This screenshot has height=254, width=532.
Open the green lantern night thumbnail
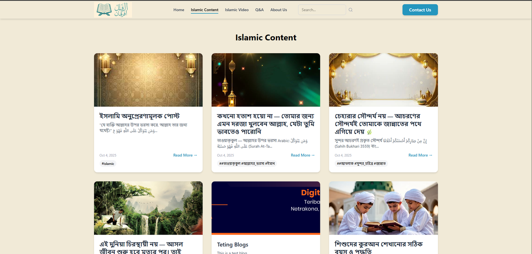(266, 80)
